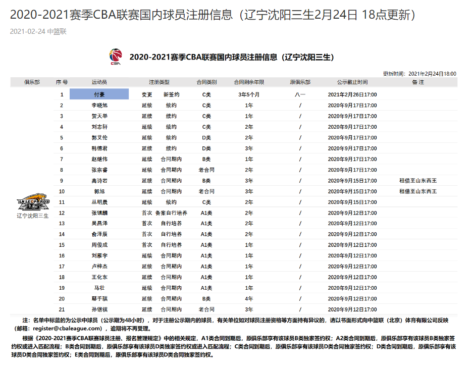Click the date text 2021-02-24 中篮联
This screenshot has height=367, width=473.
pyautogui.click(x=38, y=32)
